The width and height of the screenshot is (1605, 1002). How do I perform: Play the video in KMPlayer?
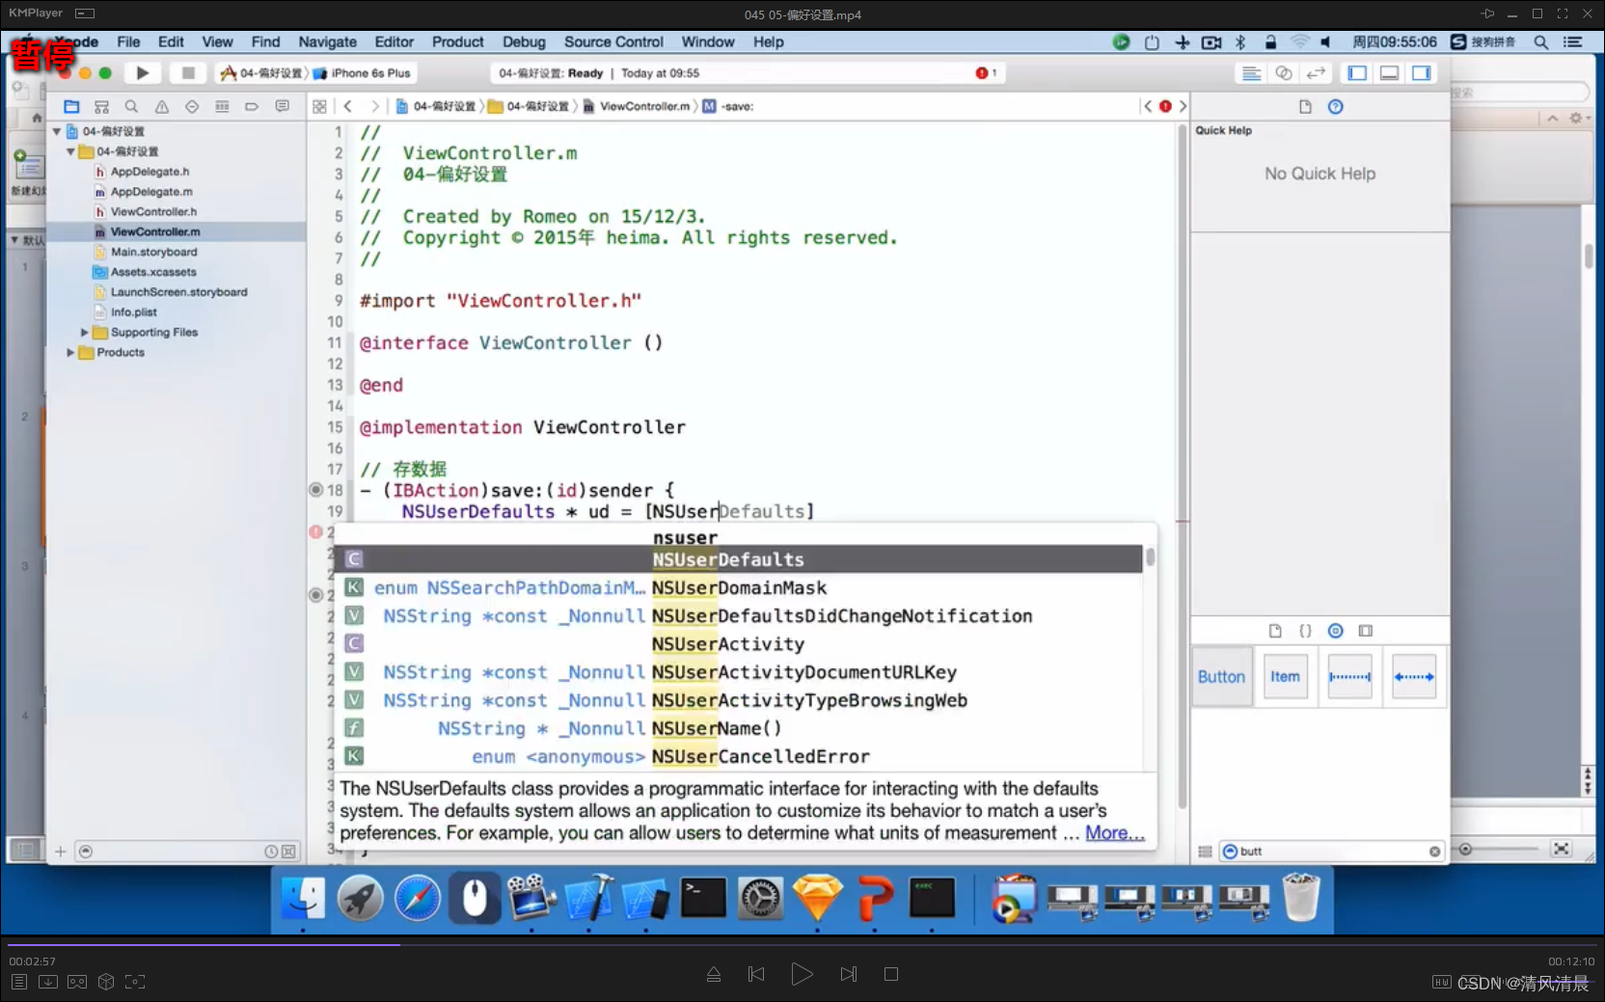pyautogui.click(x=802, y=974)
